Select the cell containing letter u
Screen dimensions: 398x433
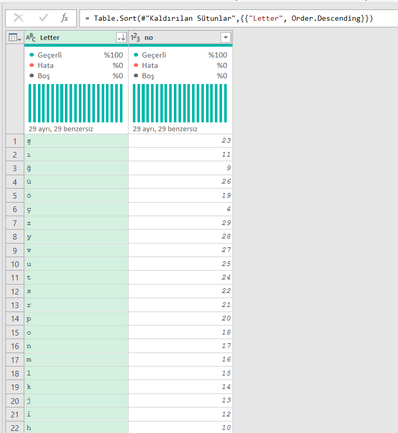pos(76,264)
